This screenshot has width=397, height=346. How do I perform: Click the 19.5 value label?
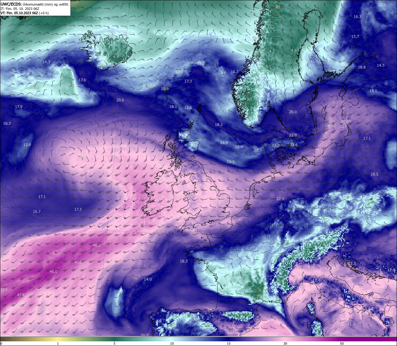click(374, 174)
